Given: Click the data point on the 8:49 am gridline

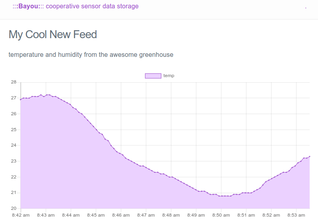Looking at the screenshot, I should coord(196,190).
